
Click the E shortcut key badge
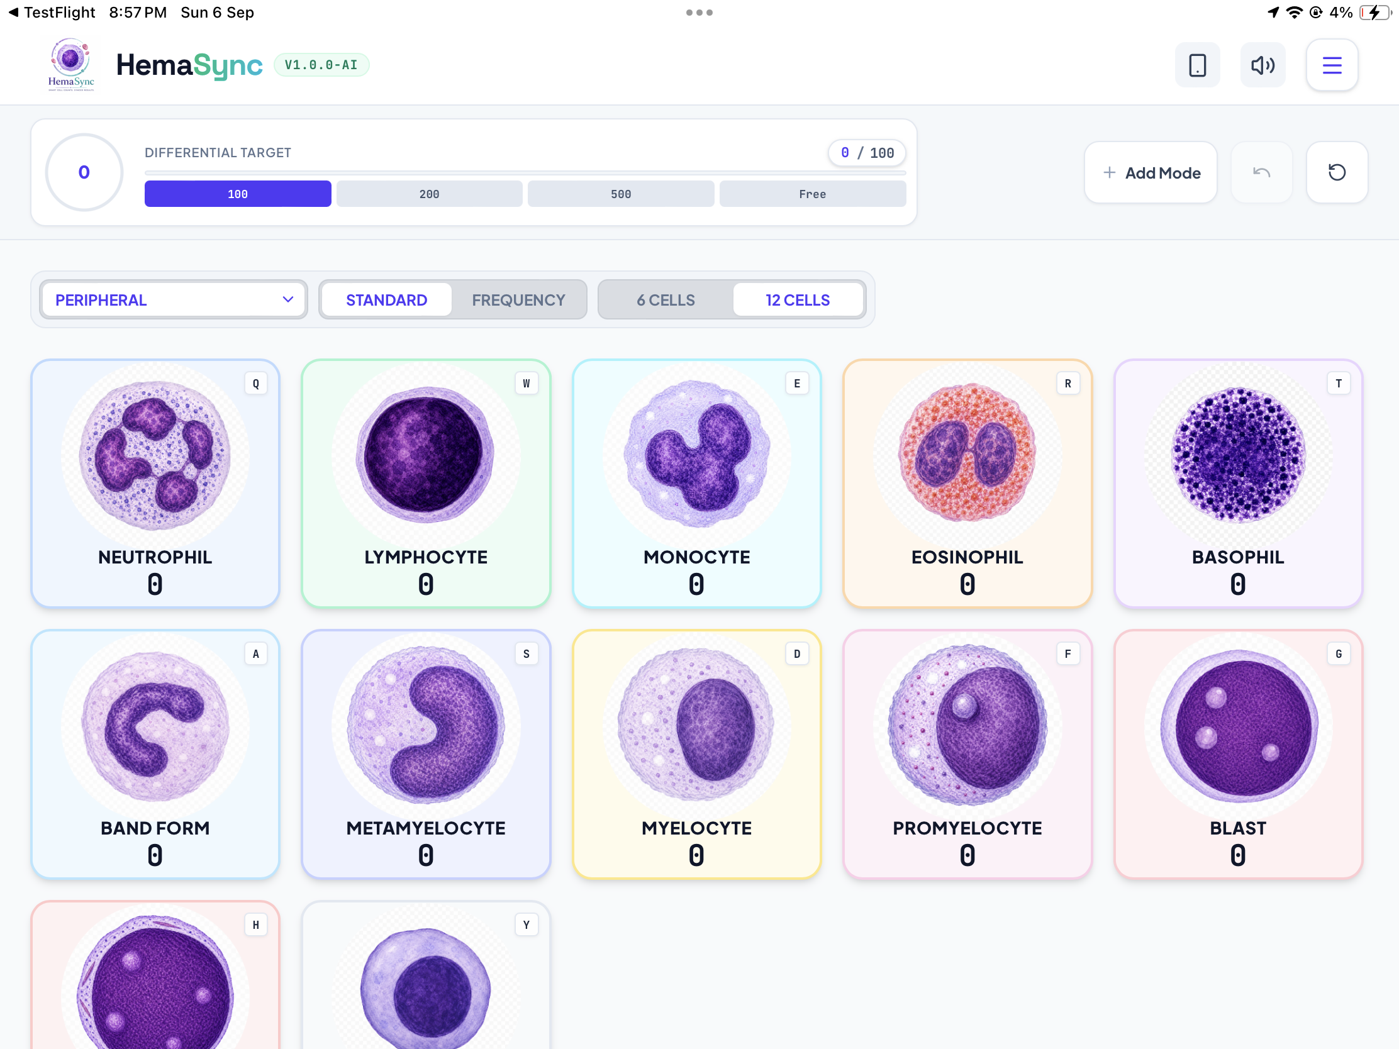797,383
